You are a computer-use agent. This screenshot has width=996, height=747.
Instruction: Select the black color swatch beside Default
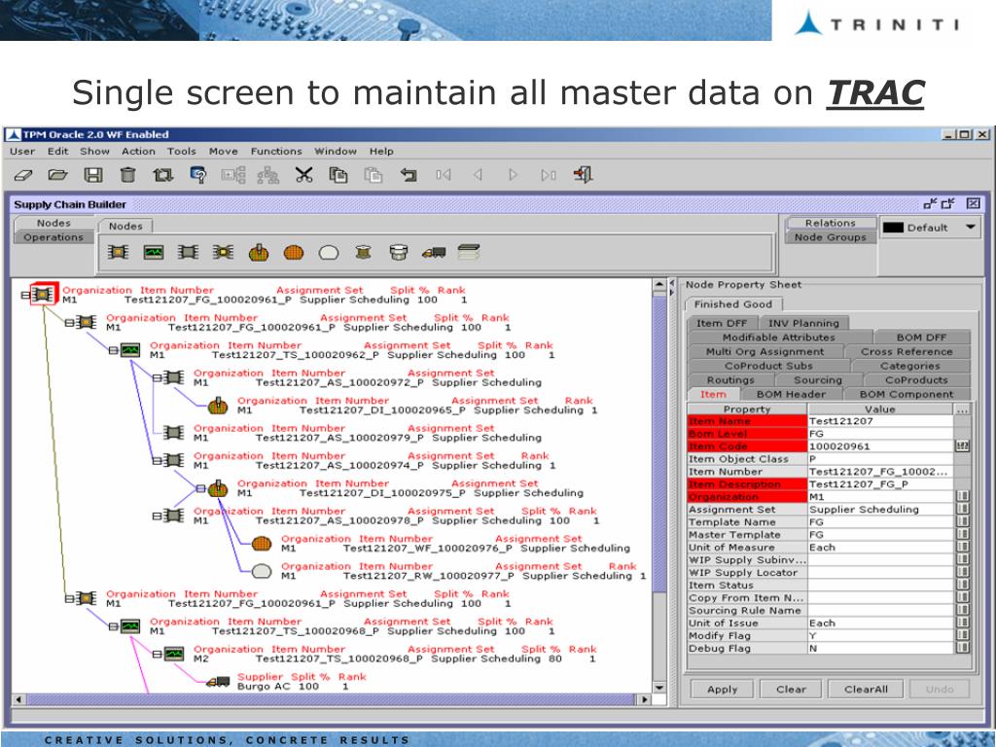point(893,228)
